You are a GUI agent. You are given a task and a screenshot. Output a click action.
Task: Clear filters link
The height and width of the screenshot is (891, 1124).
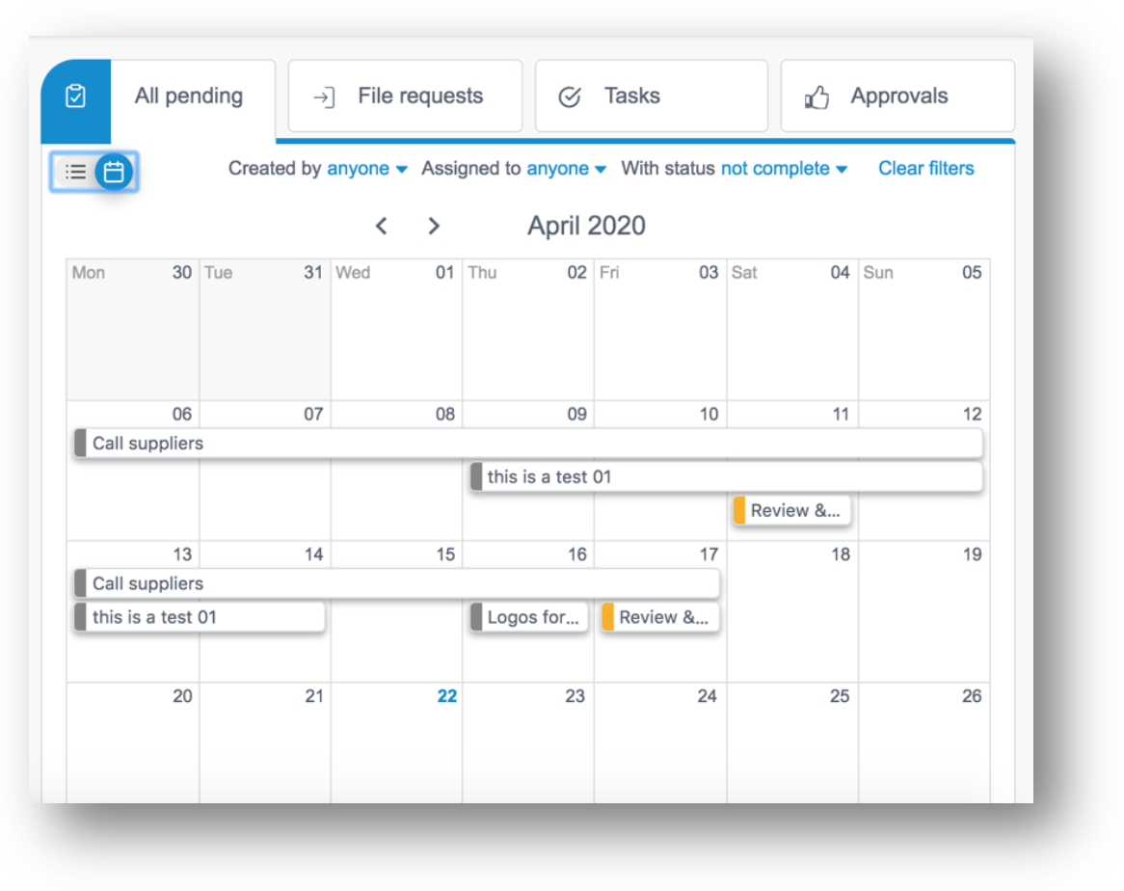[926, 169]
